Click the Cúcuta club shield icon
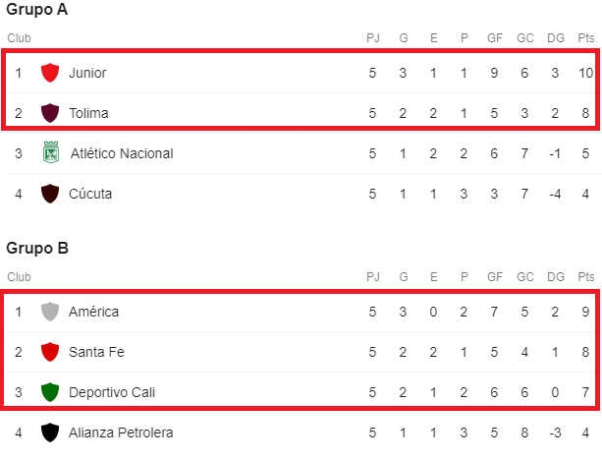This screenshot has width=602, height=461. [x=50, y=194]
